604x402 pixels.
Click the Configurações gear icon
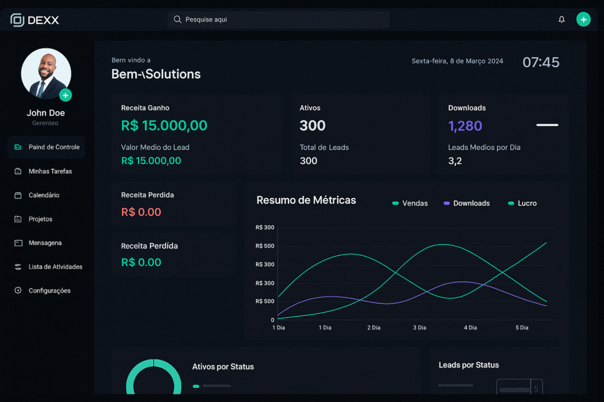pyautogui.click(x=18, y=291)
